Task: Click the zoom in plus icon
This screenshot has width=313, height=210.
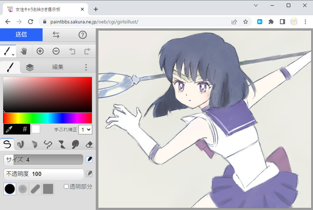Action: point(40,51)
